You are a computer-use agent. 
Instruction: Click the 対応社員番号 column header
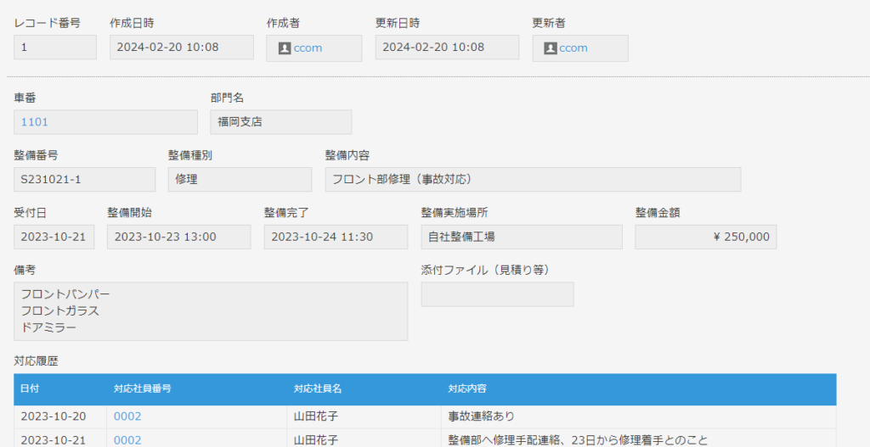pos(143,388)
